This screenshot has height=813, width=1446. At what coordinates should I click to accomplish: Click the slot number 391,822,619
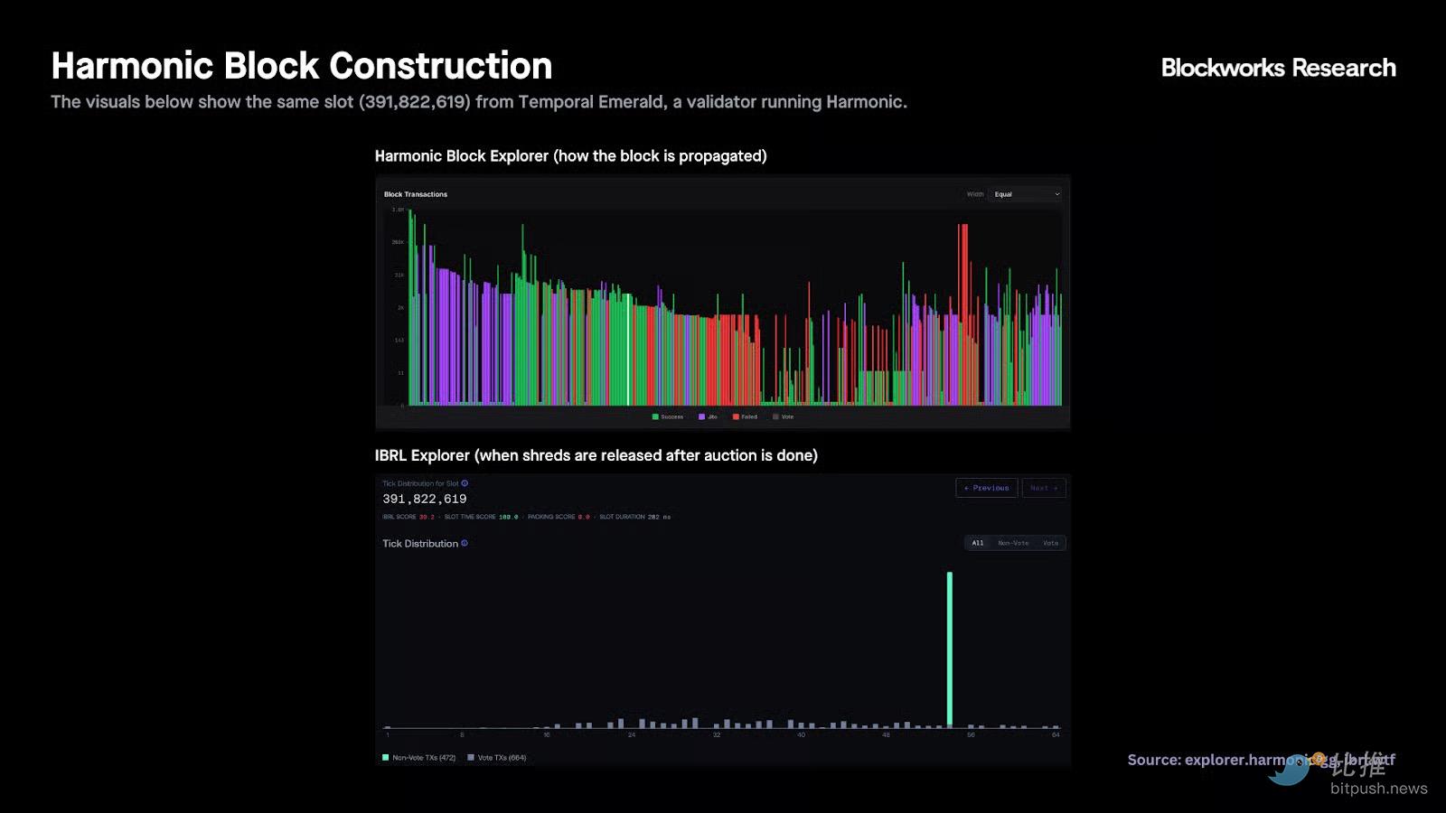tap(425, 499)
